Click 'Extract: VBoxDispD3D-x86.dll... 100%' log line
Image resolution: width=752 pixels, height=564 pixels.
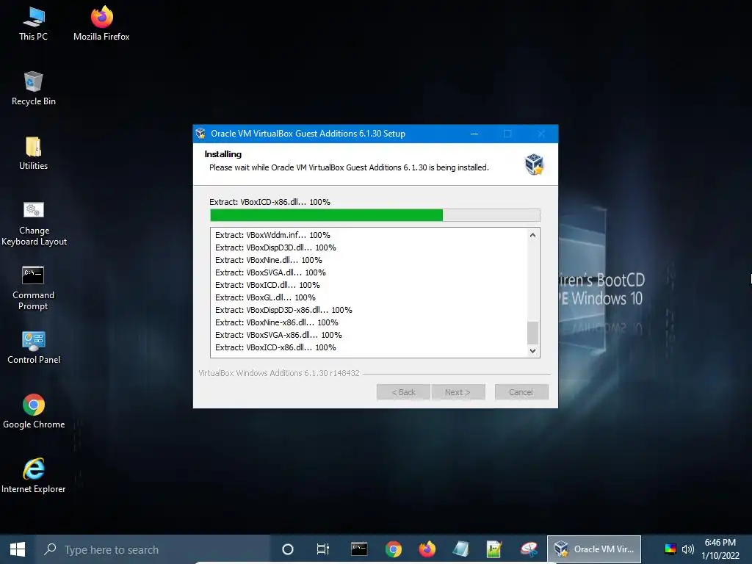coord(283,310)
